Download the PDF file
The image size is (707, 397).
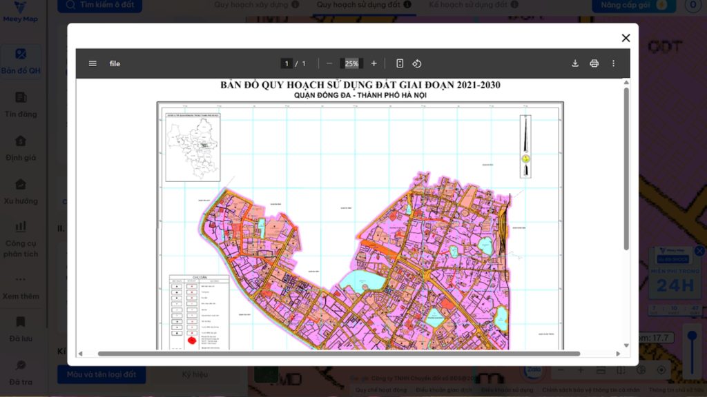tap(575, 63)
